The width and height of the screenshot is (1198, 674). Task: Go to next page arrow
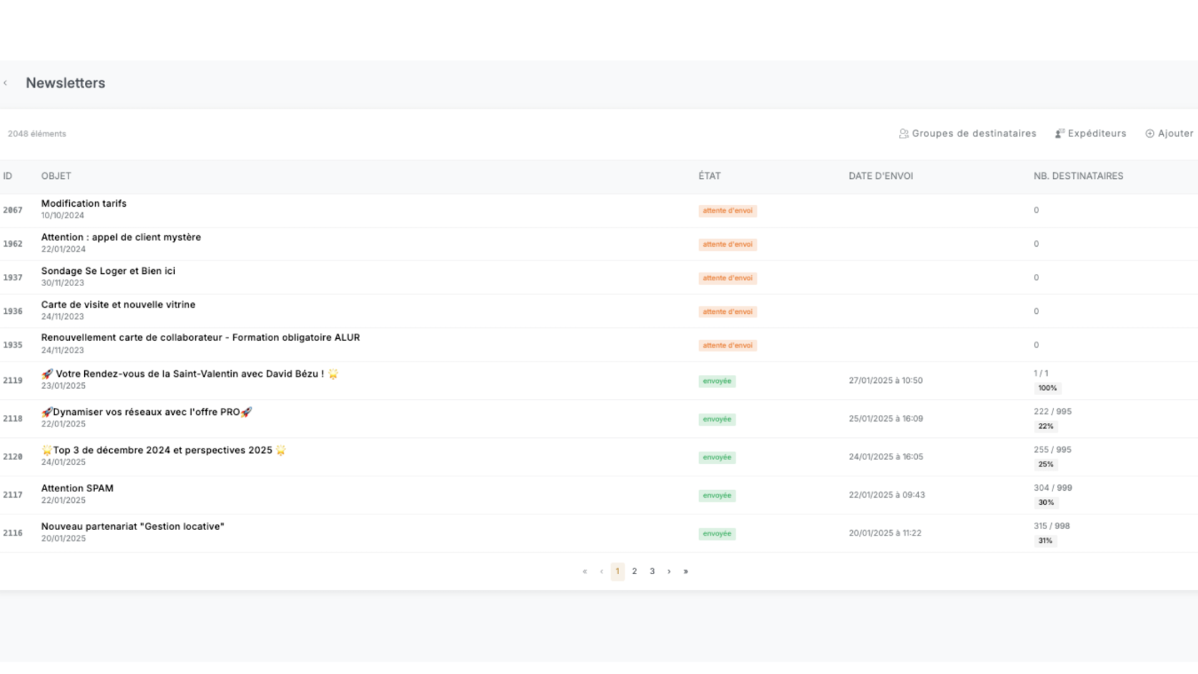coord(669,571)
